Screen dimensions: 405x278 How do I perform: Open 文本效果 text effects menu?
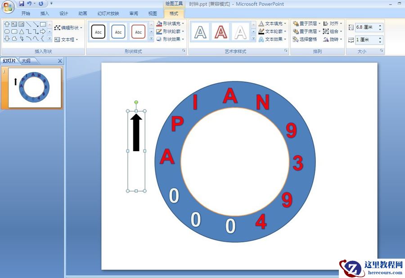[273, 39]
